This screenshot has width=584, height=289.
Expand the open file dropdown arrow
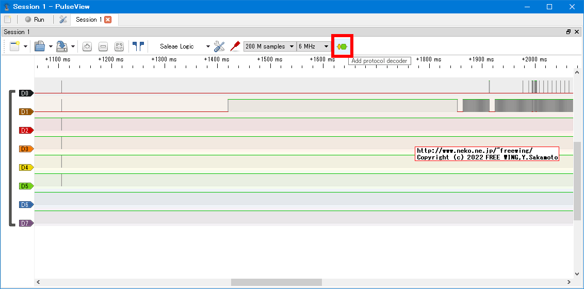coord(50,46)
